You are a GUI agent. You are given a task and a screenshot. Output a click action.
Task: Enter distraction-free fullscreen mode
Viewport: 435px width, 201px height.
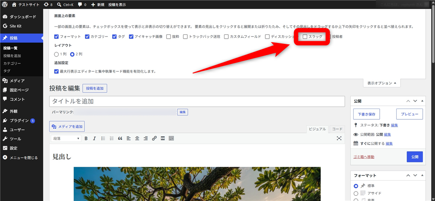coord(339,138)
